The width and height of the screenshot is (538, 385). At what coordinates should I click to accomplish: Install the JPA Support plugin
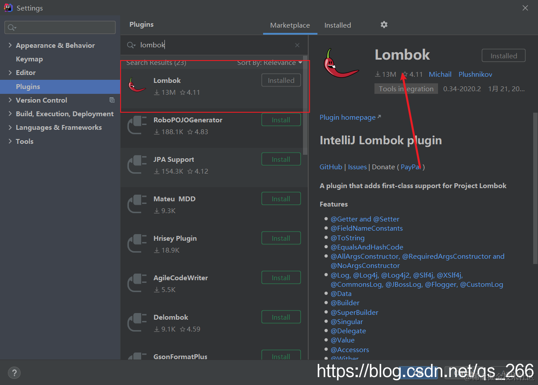click(x=281, y=159)
